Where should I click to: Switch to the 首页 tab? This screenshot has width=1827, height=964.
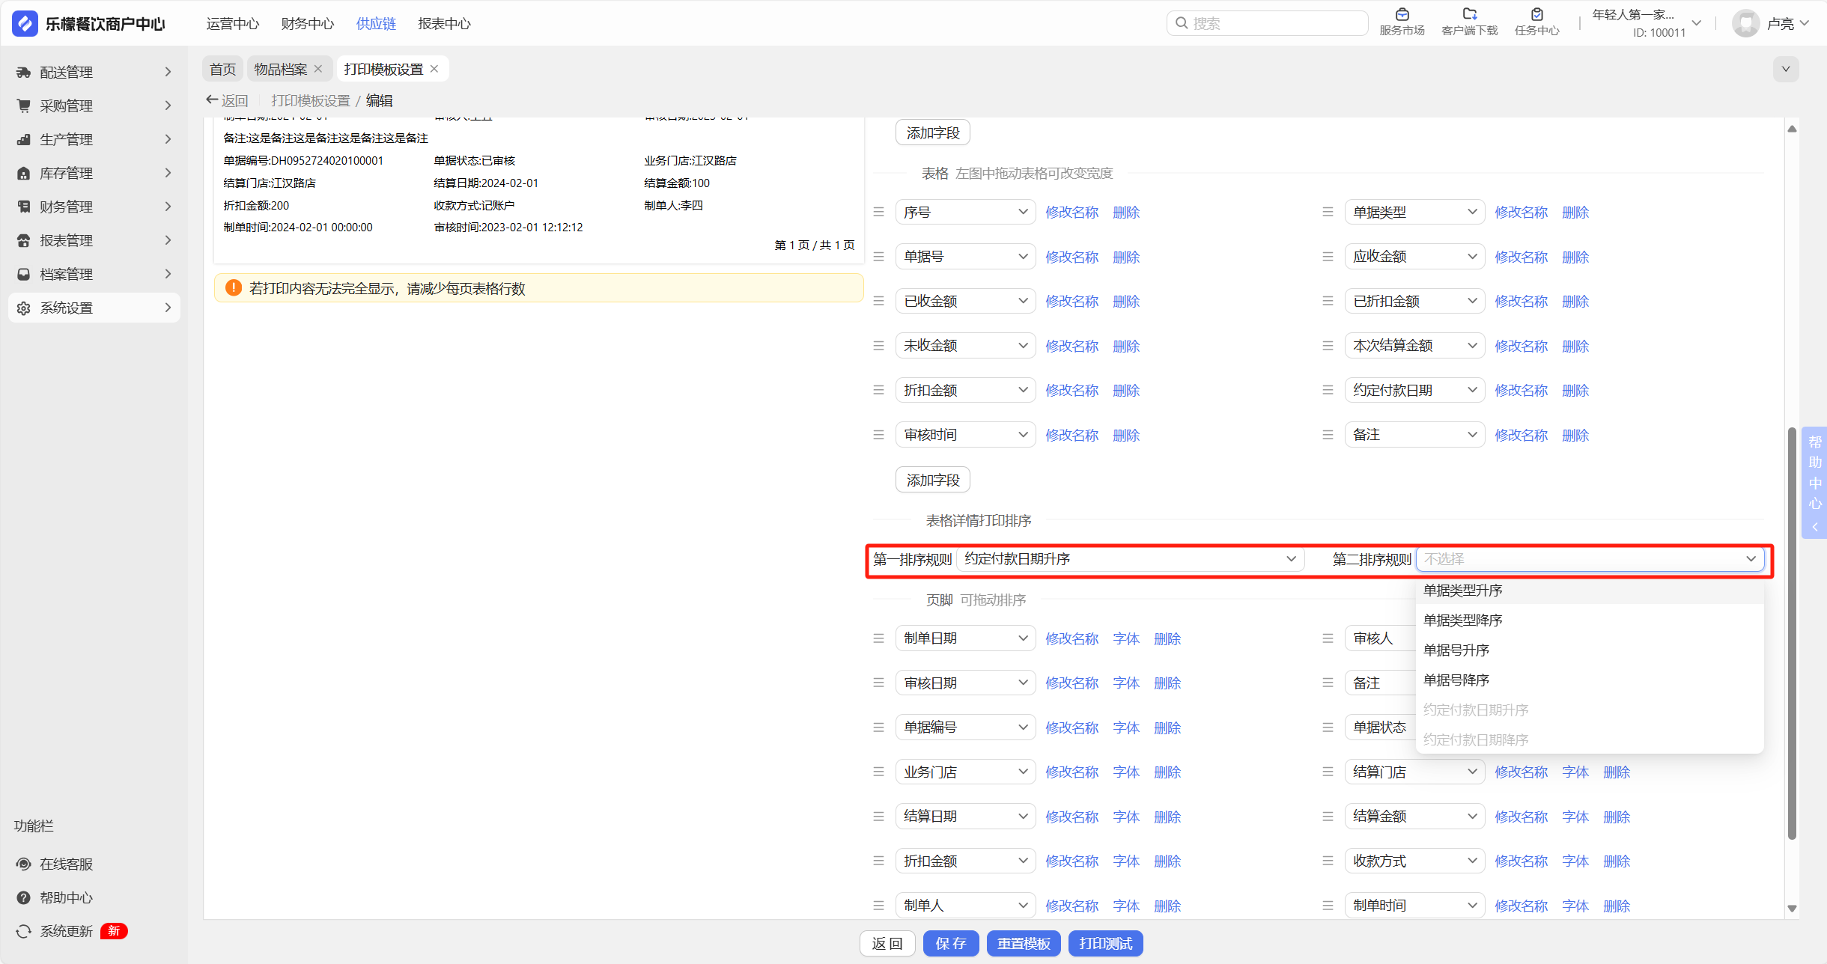coord(222,70)
